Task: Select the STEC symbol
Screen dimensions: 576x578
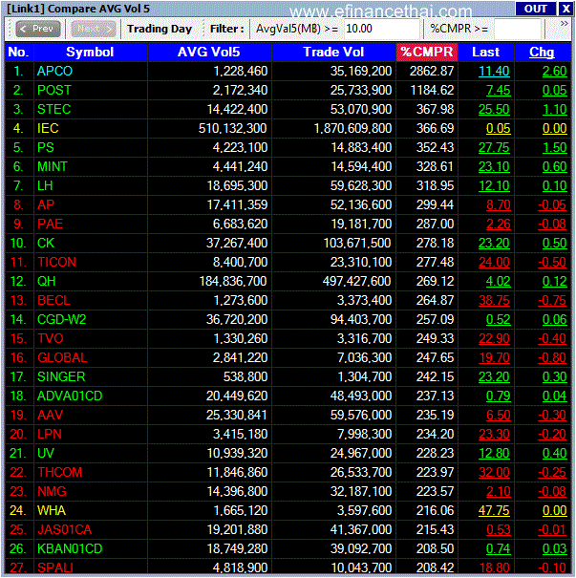Action: [54, 109]
